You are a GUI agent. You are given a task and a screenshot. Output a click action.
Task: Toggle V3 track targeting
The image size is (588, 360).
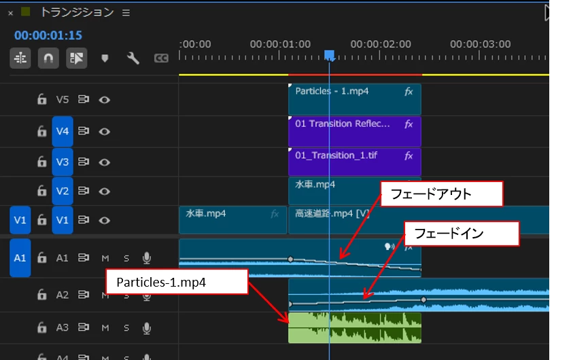[x=63, y=162]
